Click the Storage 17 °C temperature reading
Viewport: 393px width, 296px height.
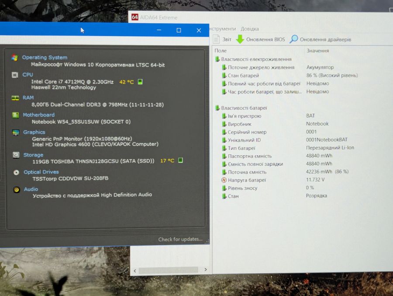tap(167, 160)
